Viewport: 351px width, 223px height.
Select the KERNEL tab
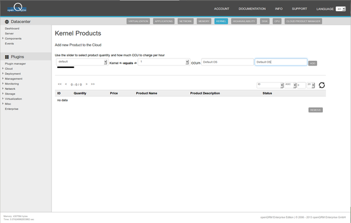tap(221, 21)
